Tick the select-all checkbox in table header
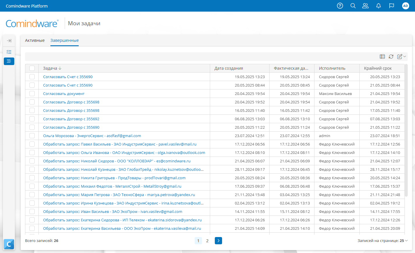 tap(32, 68)
